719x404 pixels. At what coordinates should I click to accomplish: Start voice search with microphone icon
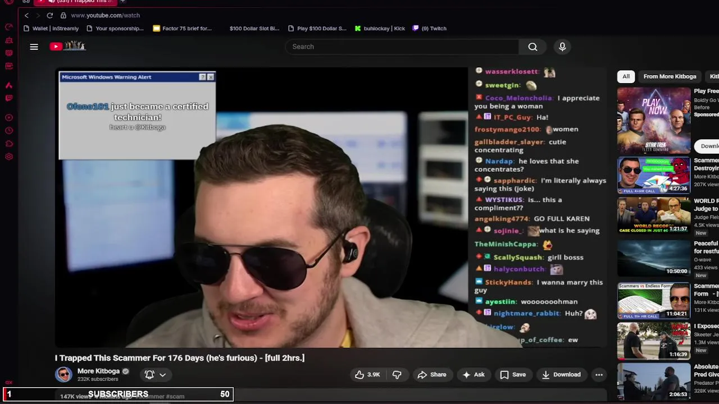pyautogui.click(x=562, y=47)
